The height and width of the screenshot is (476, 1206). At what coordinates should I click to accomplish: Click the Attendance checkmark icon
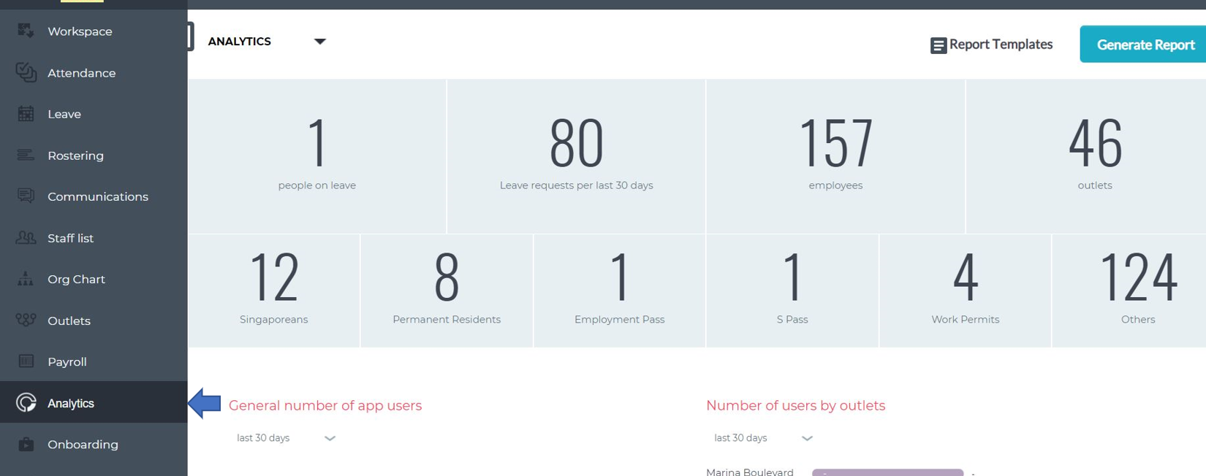tap(26, 72)
